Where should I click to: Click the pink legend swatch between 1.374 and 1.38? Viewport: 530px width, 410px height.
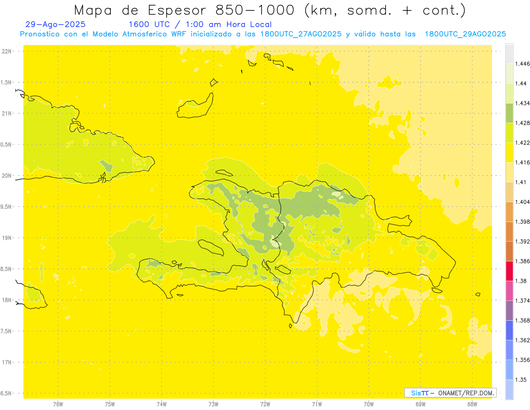point(509,291)
